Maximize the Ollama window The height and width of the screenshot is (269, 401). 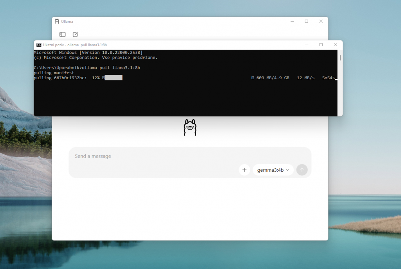[306, 21]
